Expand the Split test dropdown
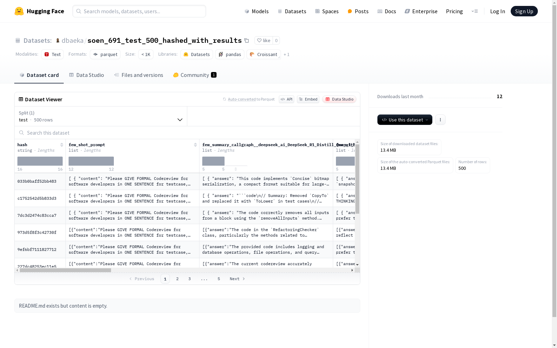557x348 pixels. (x=101, y=116)
